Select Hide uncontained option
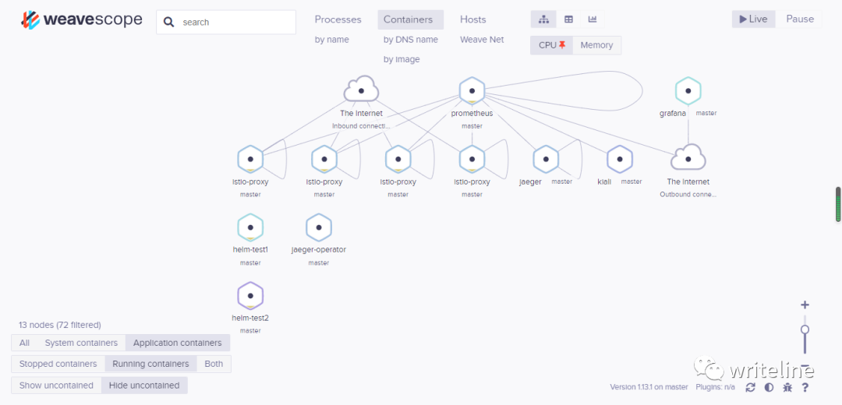Image resolution: width=842 pixels, height=405 pixels. [144, 386]
